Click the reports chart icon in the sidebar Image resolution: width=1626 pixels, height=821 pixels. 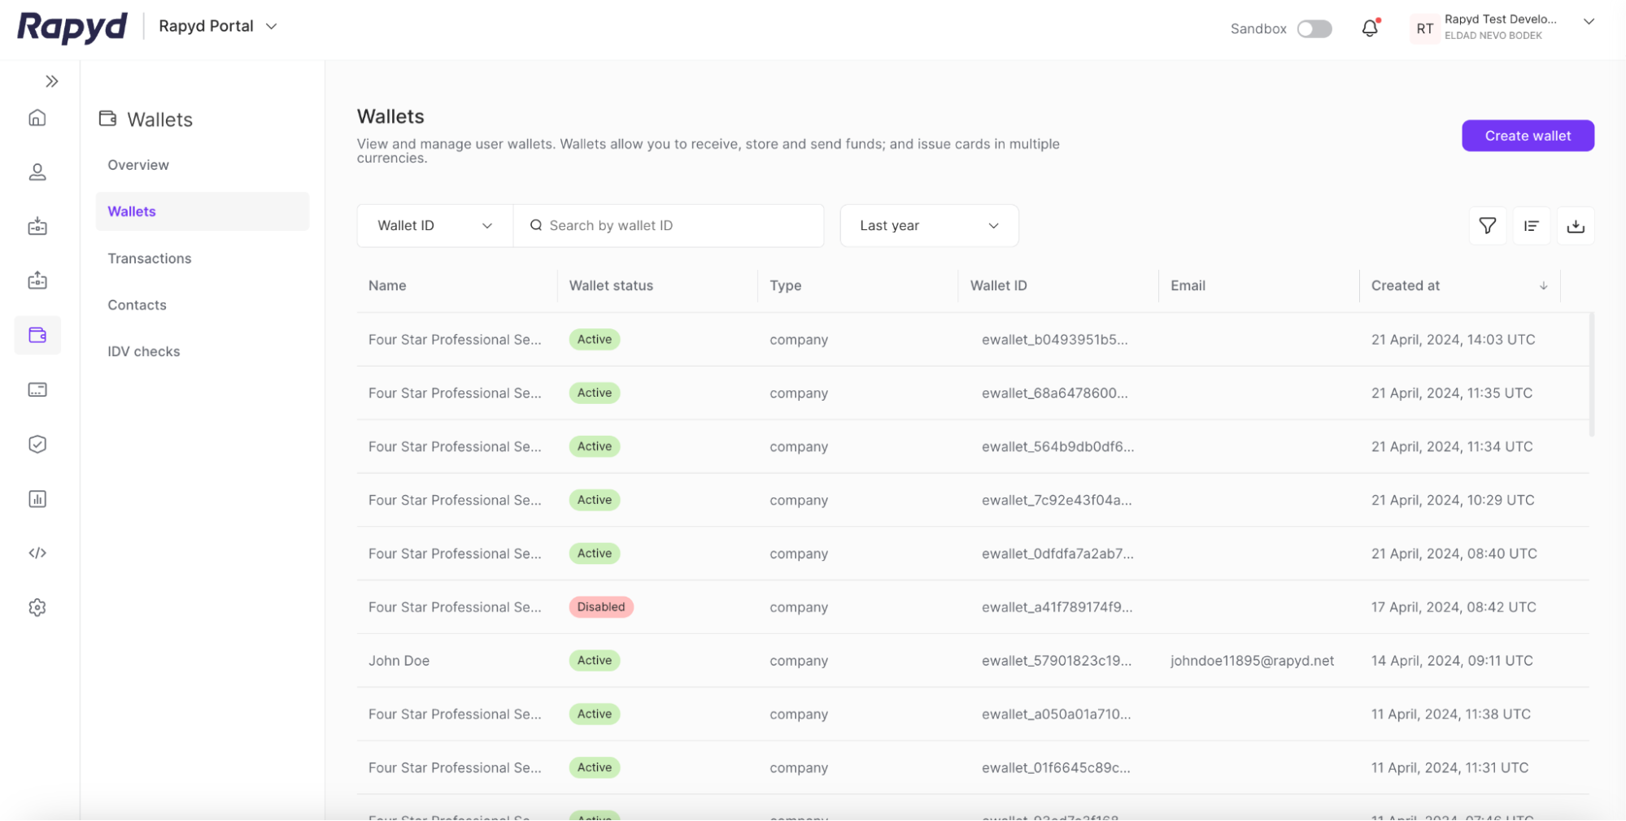[37, 499]
